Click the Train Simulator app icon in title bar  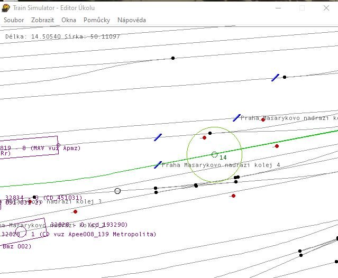click(x=6, y=7)
